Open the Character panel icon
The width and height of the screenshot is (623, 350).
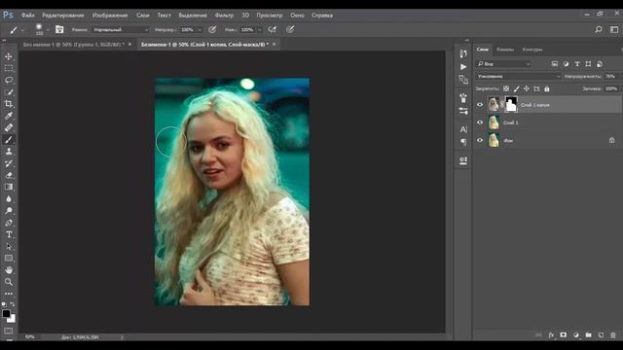pyautogui.click(x=463, y=129)
